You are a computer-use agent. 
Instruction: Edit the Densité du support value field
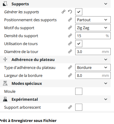click(x=93, y=36)
